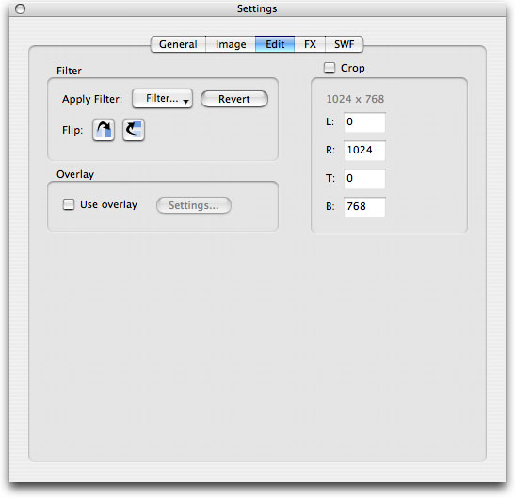Click the B field showing 768
Image resolution: width=515 pixels, height=499 pixels.
click(364, 207)
